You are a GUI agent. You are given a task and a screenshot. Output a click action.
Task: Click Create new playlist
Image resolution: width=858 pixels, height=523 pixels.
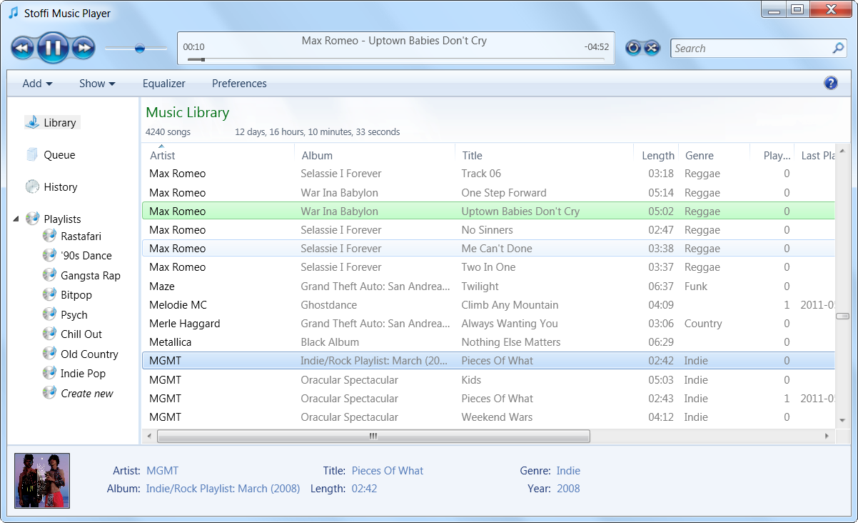click(87, 394)
